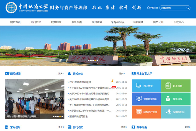Open the 网上缴费 online payment tile
The width and height of the screenshot is (196, 131).
[x=146, y=86]
